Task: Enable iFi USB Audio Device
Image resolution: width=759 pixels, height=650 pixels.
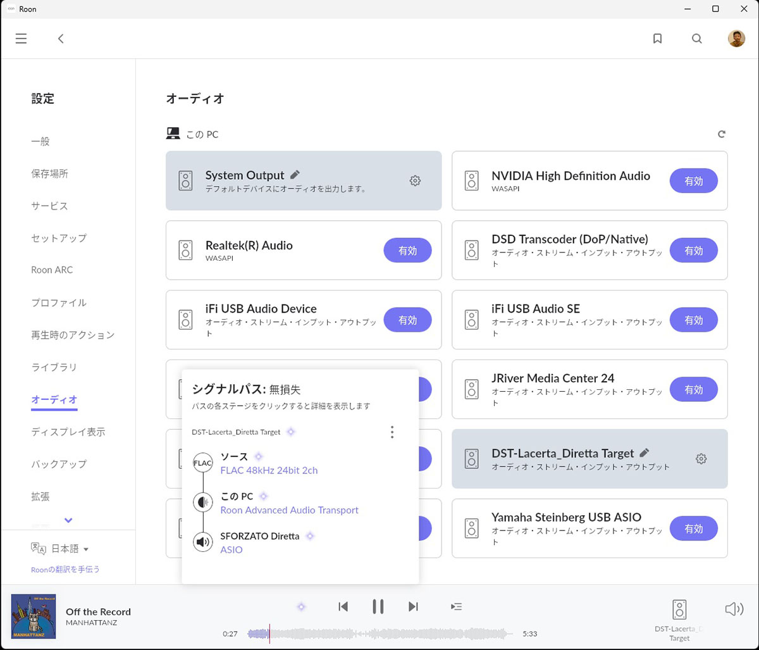Action: point(408,320)
